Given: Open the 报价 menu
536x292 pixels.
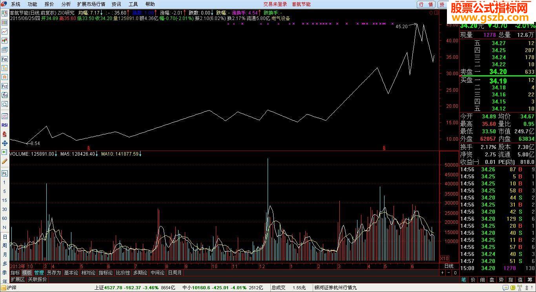Looking at the screenshot, I should 49,4.
